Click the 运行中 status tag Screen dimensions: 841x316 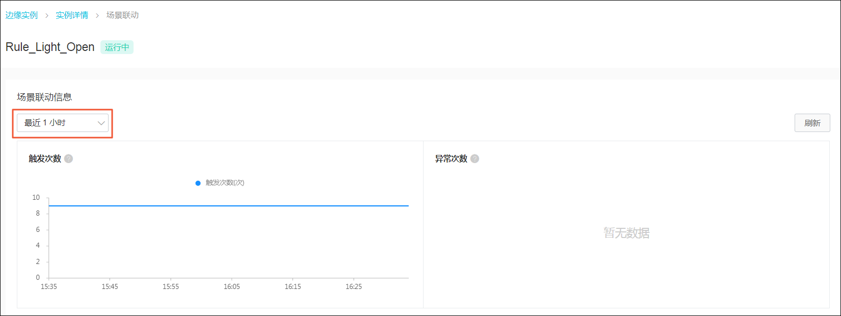click(117, 47)
